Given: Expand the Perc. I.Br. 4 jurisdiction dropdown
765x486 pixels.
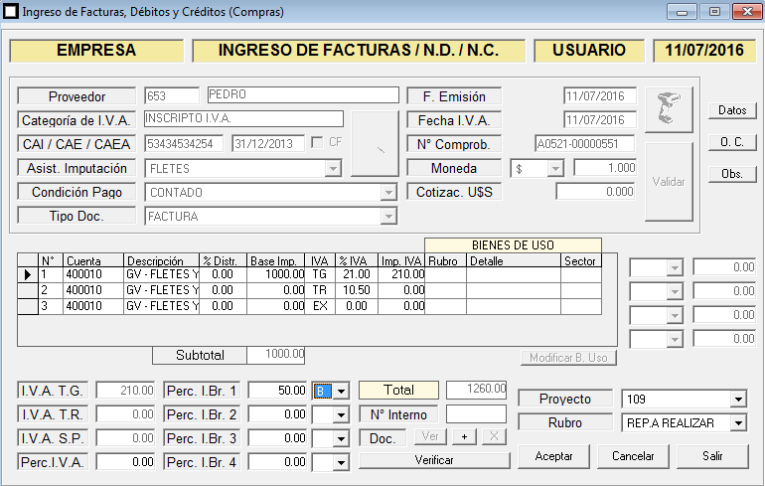Looking at the screenshot, I should coord(341,462).
